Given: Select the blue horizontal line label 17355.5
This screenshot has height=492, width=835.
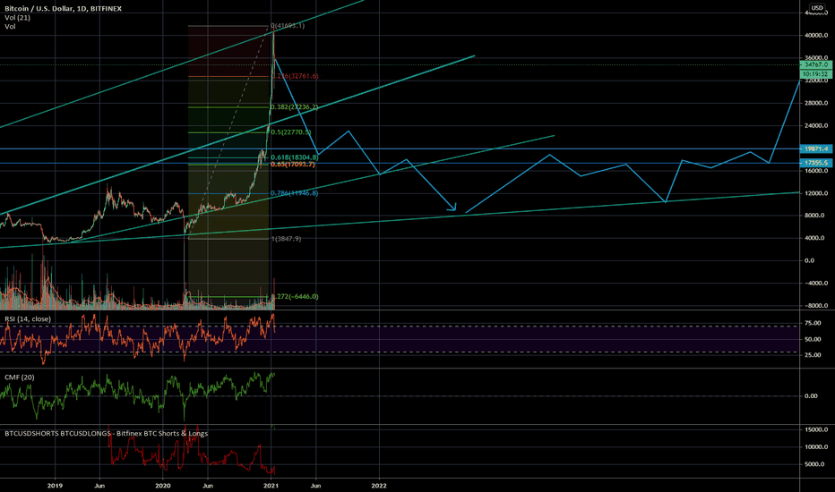Looking at the screenshot, I should click(x=816, y=163).
